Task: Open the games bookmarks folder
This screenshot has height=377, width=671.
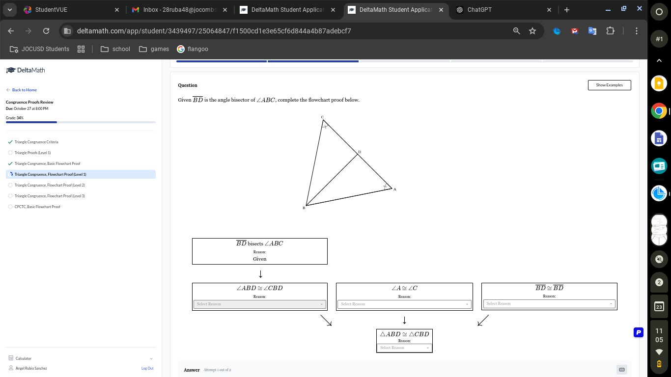Action: coord(154,49)
